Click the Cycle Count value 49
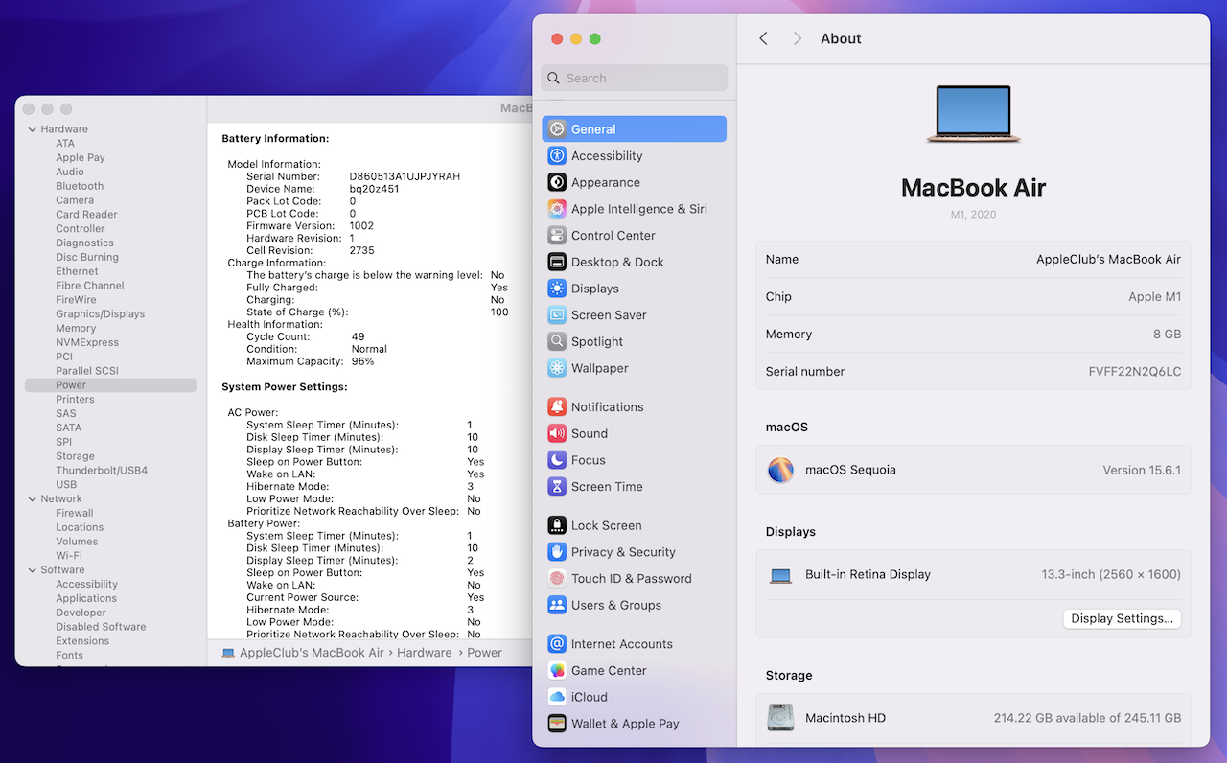 point(358,336)
